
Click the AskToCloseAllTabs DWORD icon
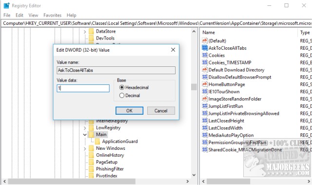click(205, 48)
